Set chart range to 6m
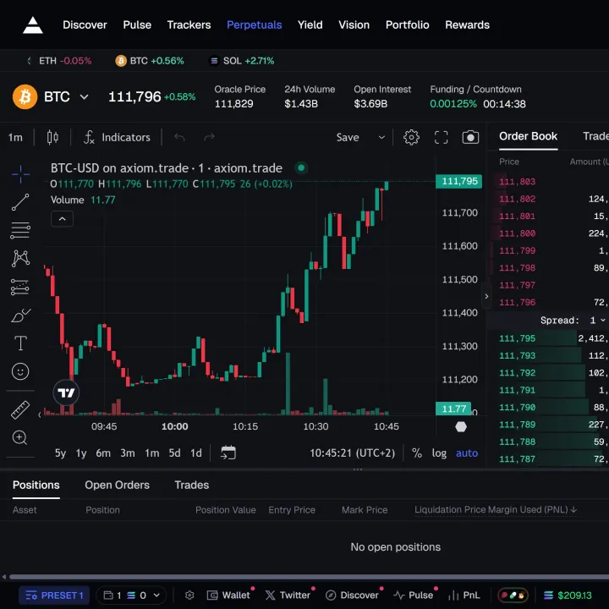This screenshot has width=609, height=609. tap(103, 453)
